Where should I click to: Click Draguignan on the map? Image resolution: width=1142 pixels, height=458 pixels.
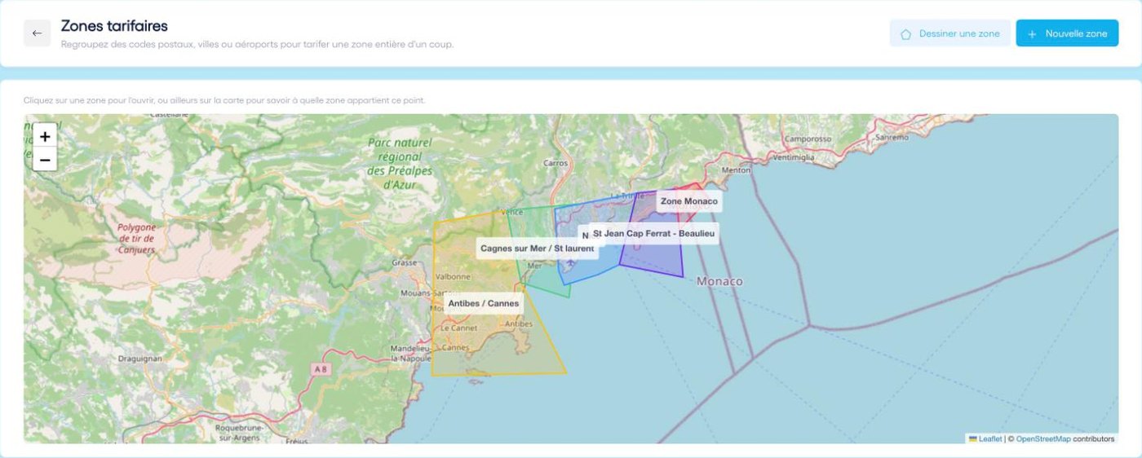click(139, 358)
